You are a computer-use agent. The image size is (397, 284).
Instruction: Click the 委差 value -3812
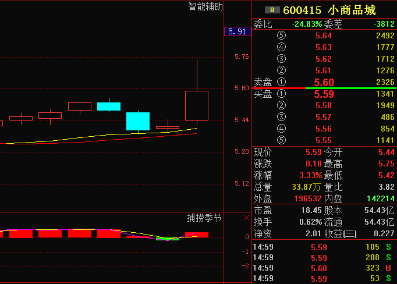click(384, 24)
